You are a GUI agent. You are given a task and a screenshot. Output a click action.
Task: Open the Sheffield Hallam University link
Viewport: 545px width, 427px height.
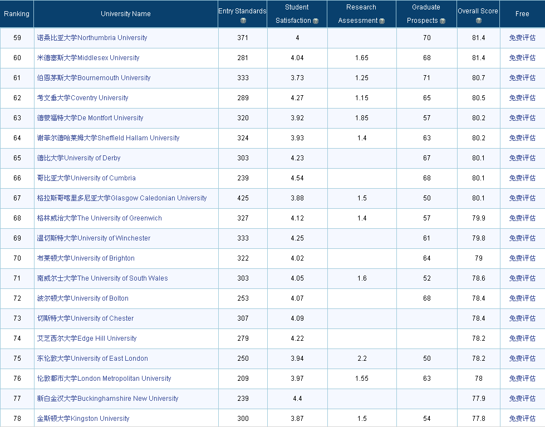point(108,138)
